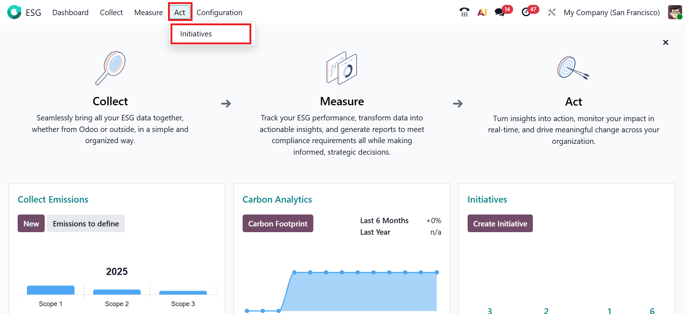Switch company via My Company (San Francisco)
685x314 pixels.
pyautogui.click(x=611, y=13)
